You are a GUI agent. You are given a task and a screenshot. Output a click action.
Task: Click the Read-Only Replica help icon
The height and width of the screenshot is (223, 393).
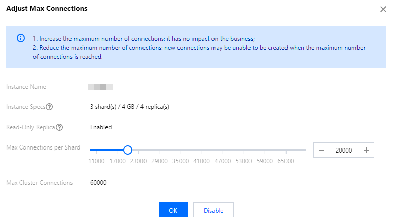[x=59, y=127]
